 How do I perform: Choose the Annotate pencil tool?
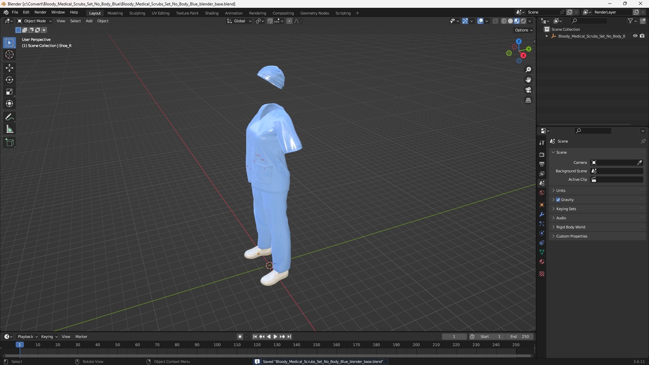[x=9, y=117]
